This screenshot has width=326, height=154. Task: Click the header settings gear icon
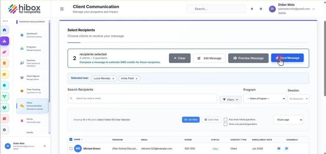pyautogui.click(x=261, y=9)
